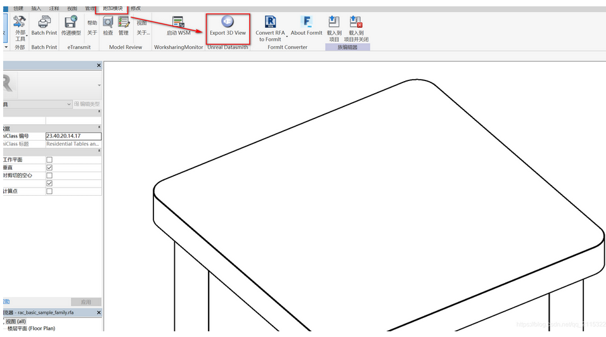Switch to 修改 ribbon tab
The width and height of the screenshot is (606, 337).
tap(136, 8)
